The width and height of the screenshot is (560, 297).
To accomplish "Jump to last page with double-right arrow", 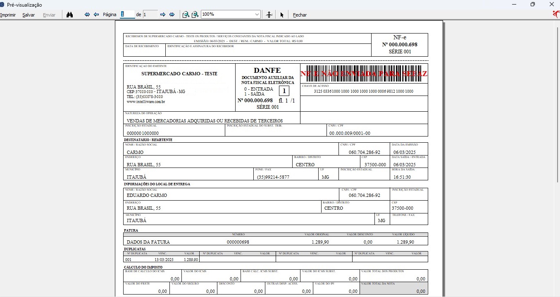I will (x=172, y=14).
